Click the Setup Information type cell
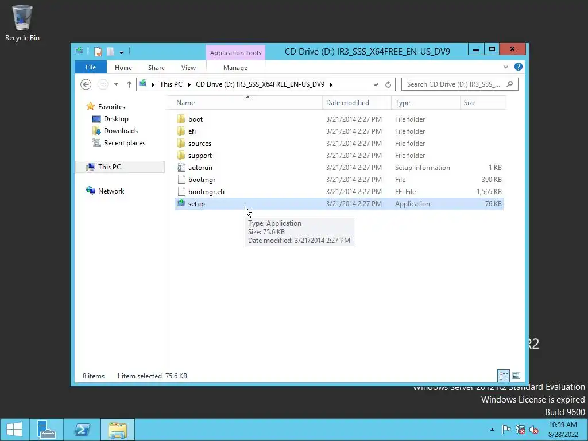Viewport: 588px width, 441px height. (422, 168)
